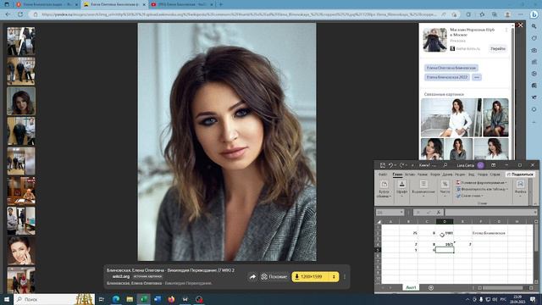The height and width of the screenshot is (305, 542).
Task: Click the Excel formula bar input
Action: pos(488,213)
